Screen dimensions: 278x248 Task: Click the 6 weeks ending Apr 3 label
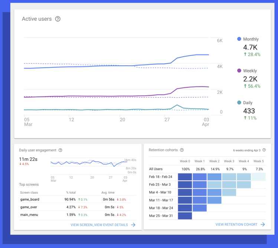click(246, 150)
